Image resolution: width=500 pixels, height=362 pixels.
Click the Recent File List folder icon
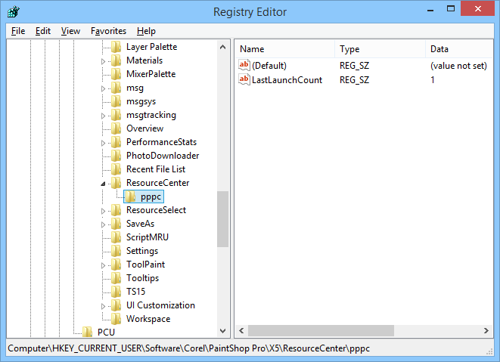116,169
